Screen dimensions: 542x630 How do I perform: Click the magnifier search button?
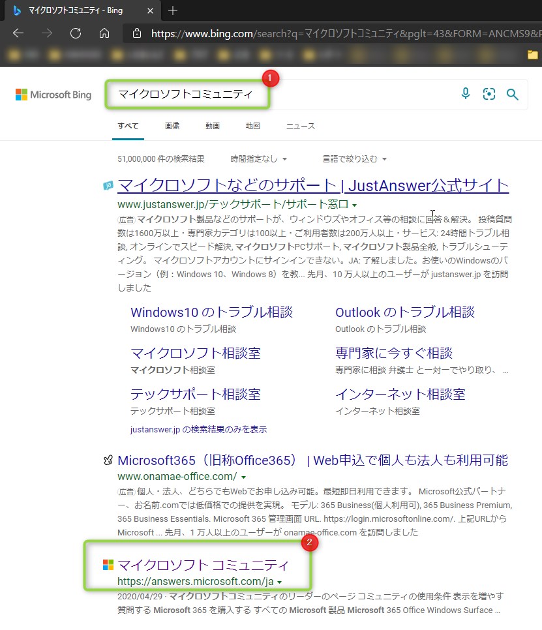coord(512,95)
